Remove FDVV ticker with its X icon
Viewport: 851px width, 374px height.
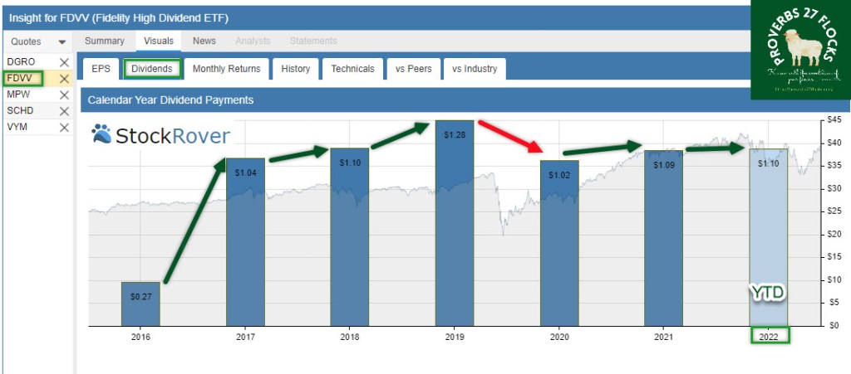pos(64,79)
